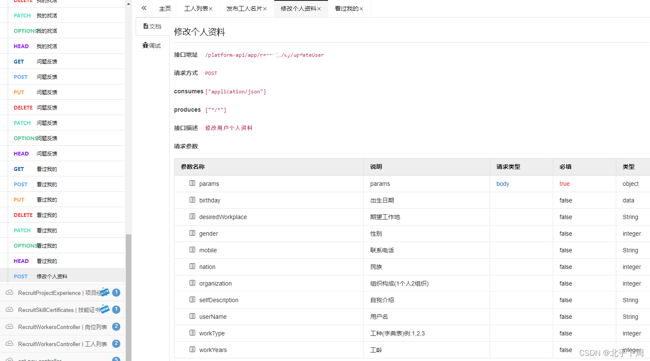Close the 看过我的 tab
Viewport: 650px width, 361px height.
pos(361,9)
